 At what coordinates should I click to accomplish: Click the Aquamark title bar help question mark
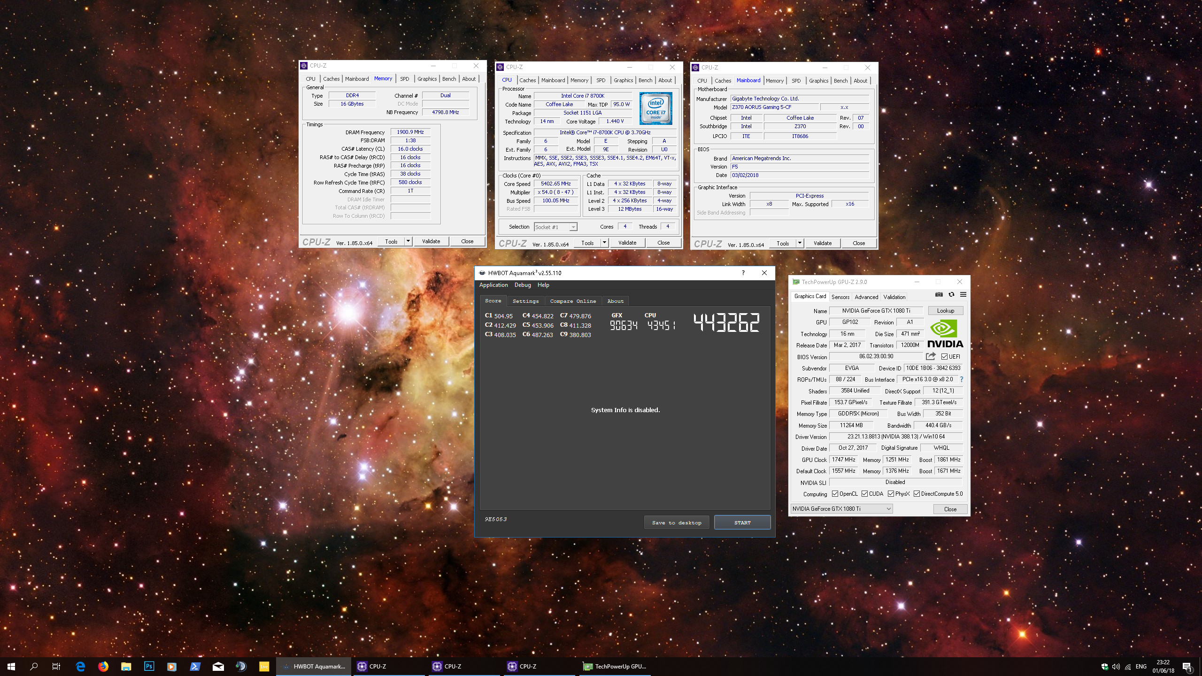click(743, 273)
